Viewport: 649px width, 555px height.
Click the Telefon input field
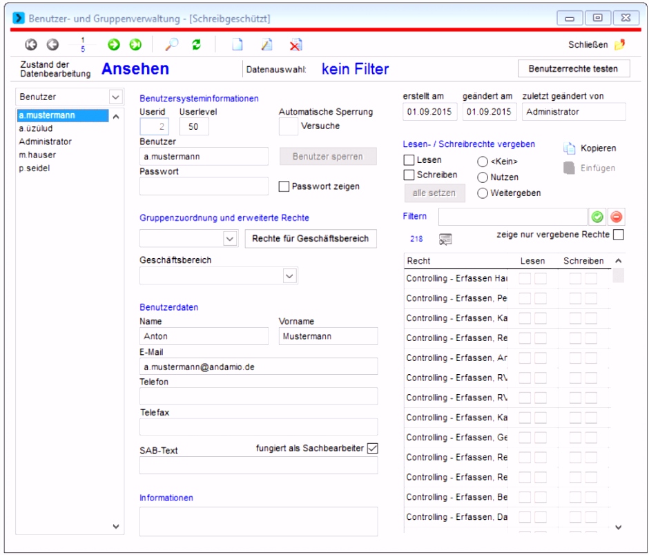(x=258, y=396)
